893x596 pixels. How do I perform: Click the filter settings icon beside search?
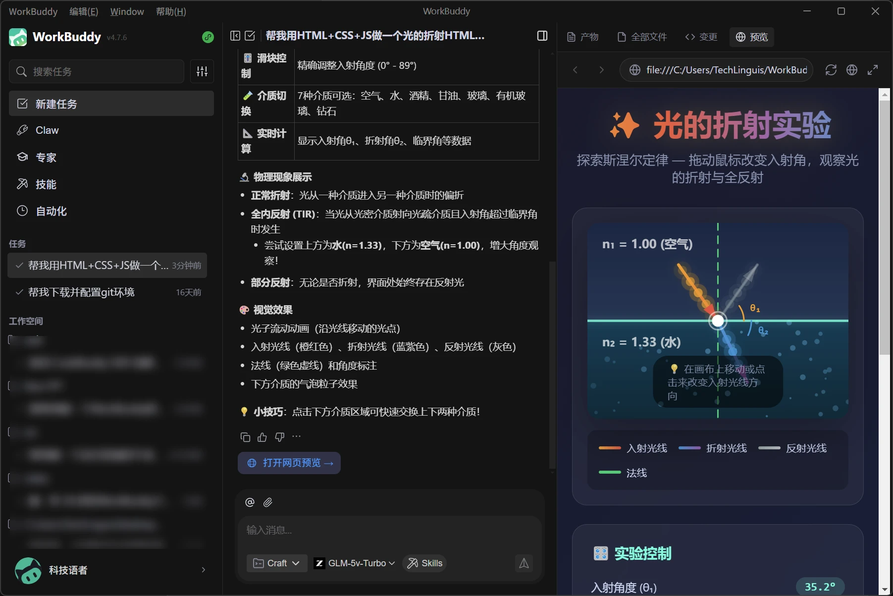point(202,72)
